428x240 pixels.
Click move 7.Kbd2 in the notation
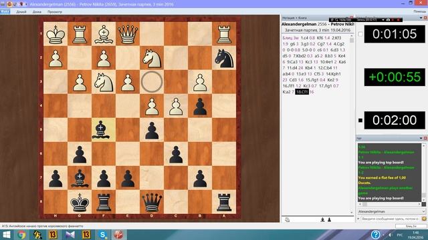(x=300, y=56)
